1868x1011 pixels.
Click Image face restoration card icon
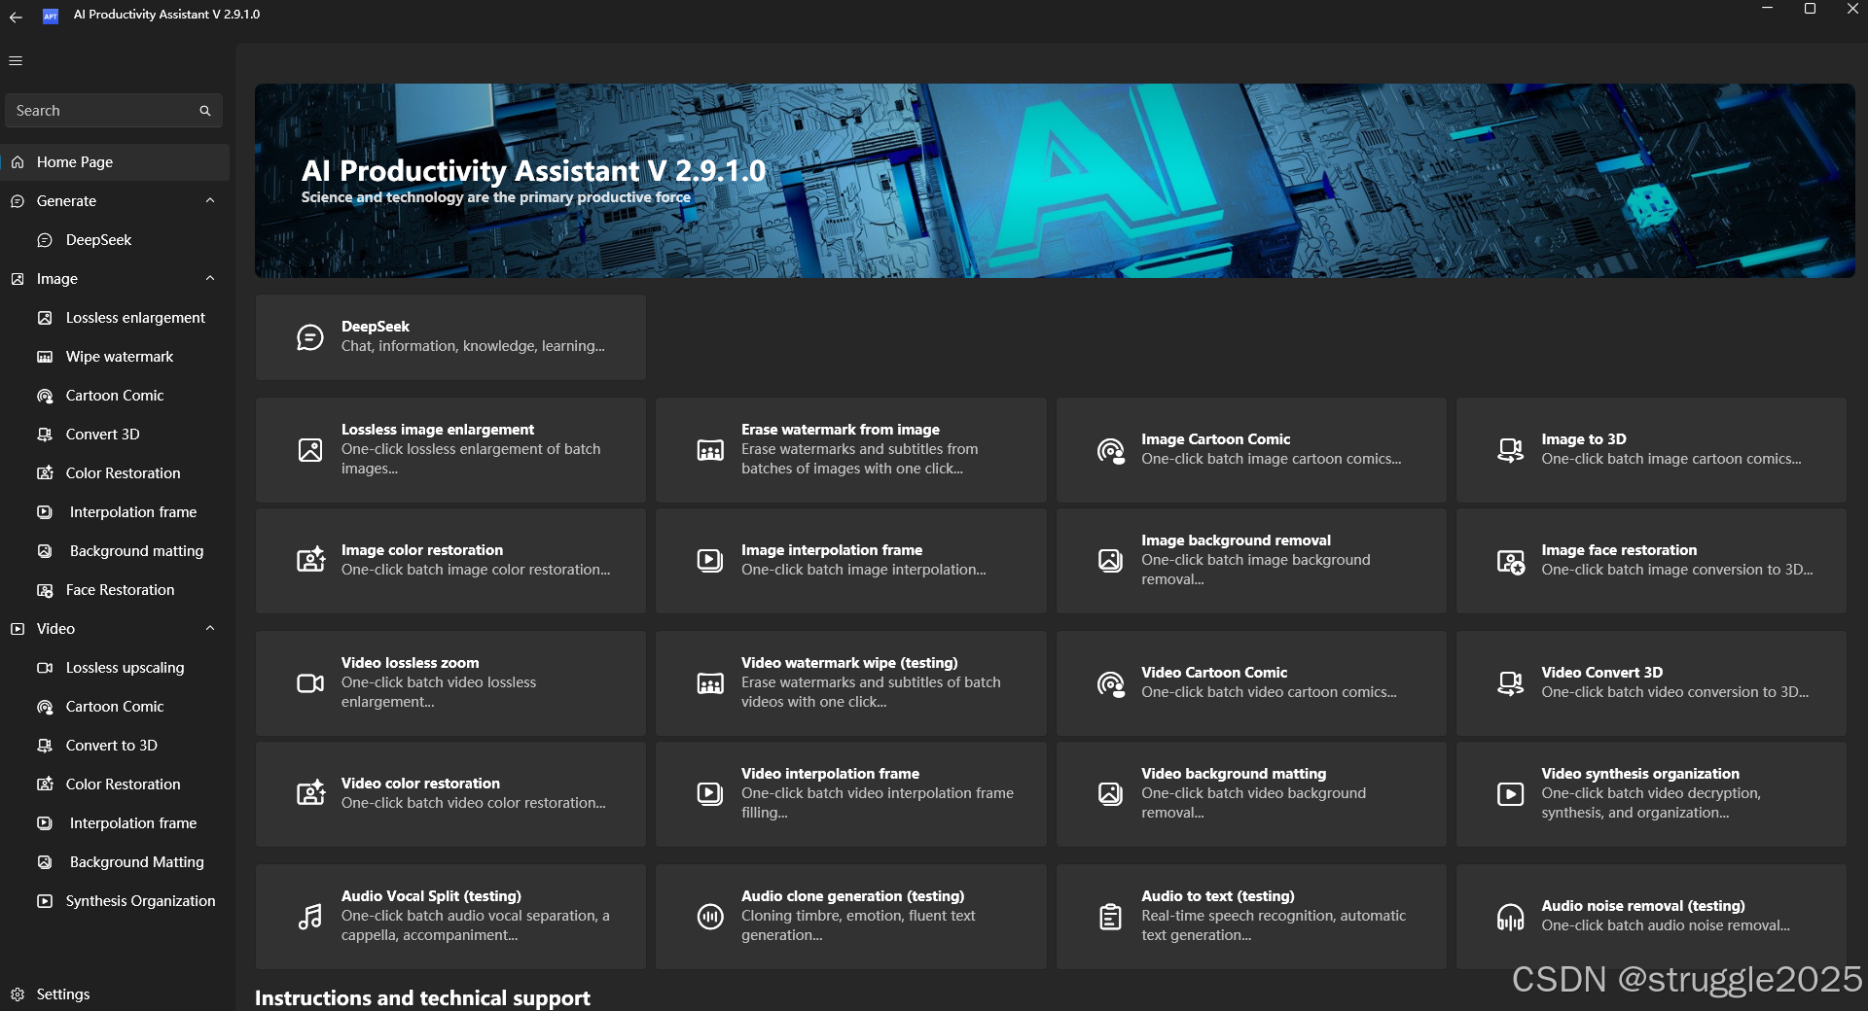point(1511,561)
